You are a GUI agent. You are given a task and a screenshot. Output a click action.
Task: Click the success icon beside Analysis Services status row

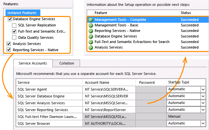(91, 47)
